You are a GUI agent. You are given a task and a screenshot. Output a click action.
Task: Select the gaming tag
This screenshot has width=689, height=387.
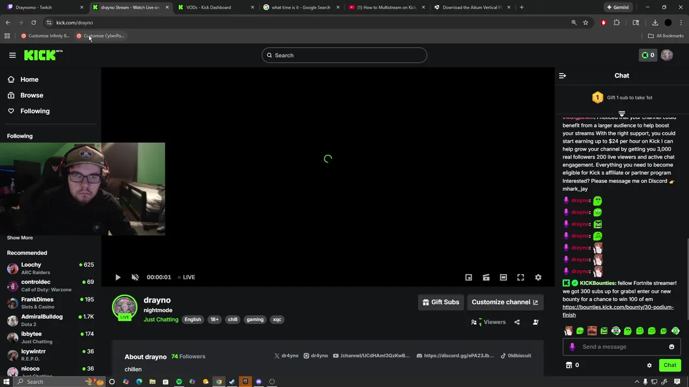click(x=255, y=320)
